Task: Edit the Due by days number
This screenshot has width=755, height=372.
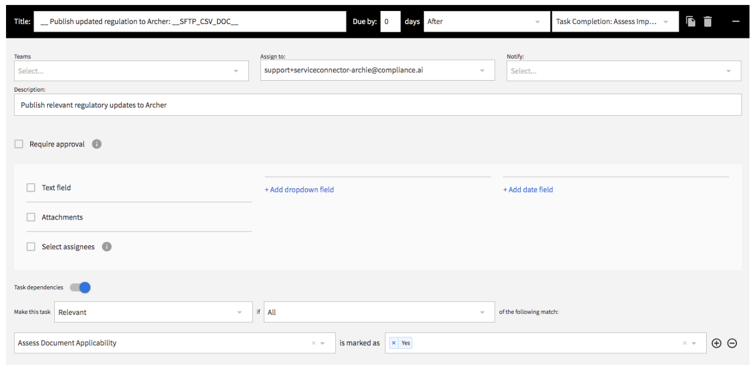Action: (390, 22)
